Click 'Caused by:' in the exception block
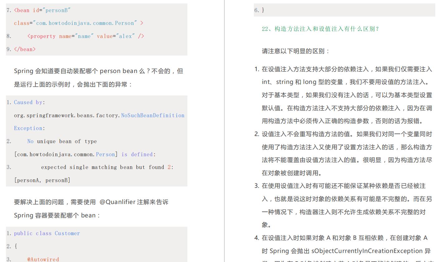 click(29, 102)
